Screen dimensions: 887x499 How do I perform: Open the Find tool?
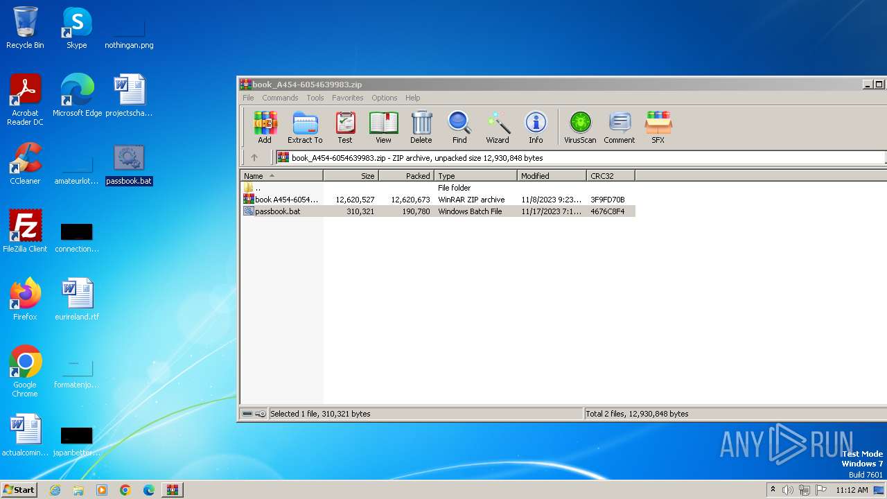459,128
